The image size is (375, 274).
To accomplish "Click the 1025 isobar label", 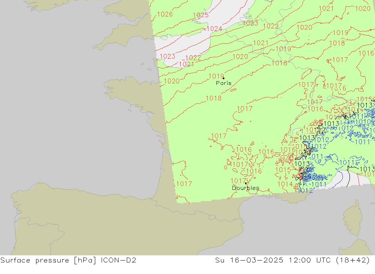I will coord(201,15).
